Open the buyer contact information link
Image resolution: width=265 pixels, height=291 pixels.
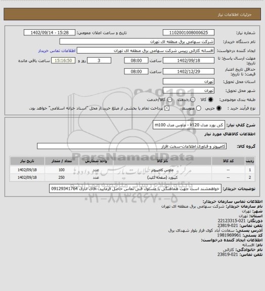click(x=57, y=51)
